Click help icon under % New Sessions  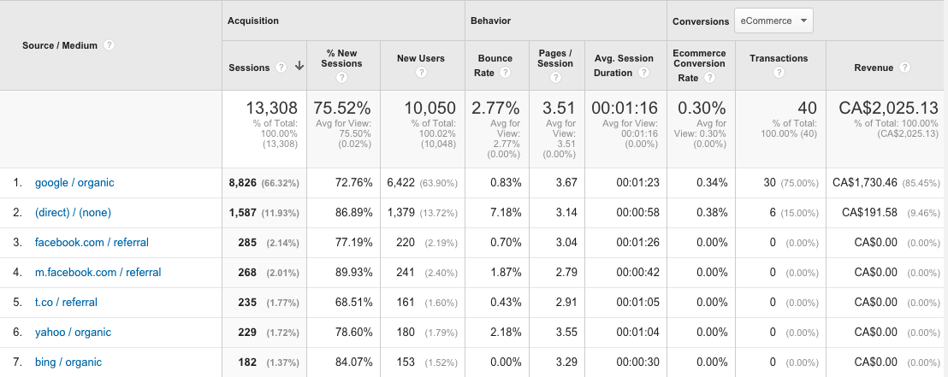[341, 78]
